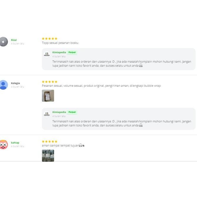The height and width of the screenshot is (197, 197).
Task: Open kahiap's review photo thumbnail
Action: 48,156
